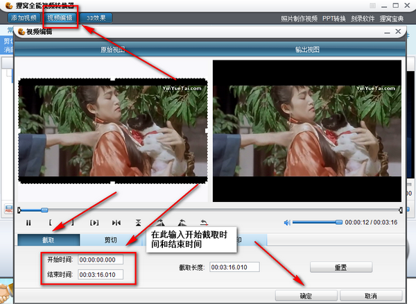Mute audio via the speaker icon

click(287, 223)
